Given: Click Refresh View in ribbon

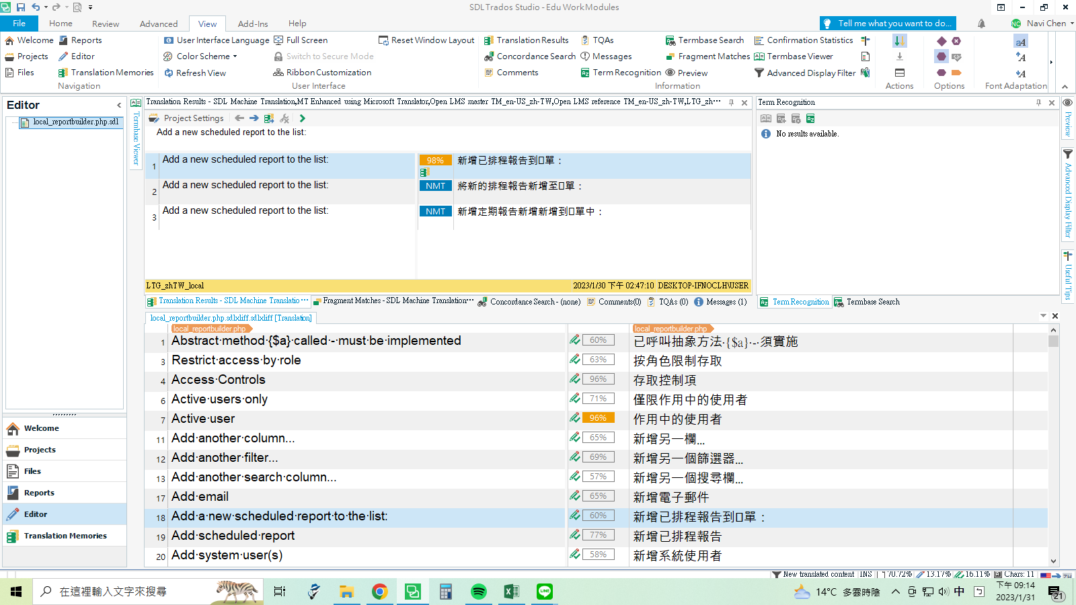Looking at the screenshot, I should (194, 73).
